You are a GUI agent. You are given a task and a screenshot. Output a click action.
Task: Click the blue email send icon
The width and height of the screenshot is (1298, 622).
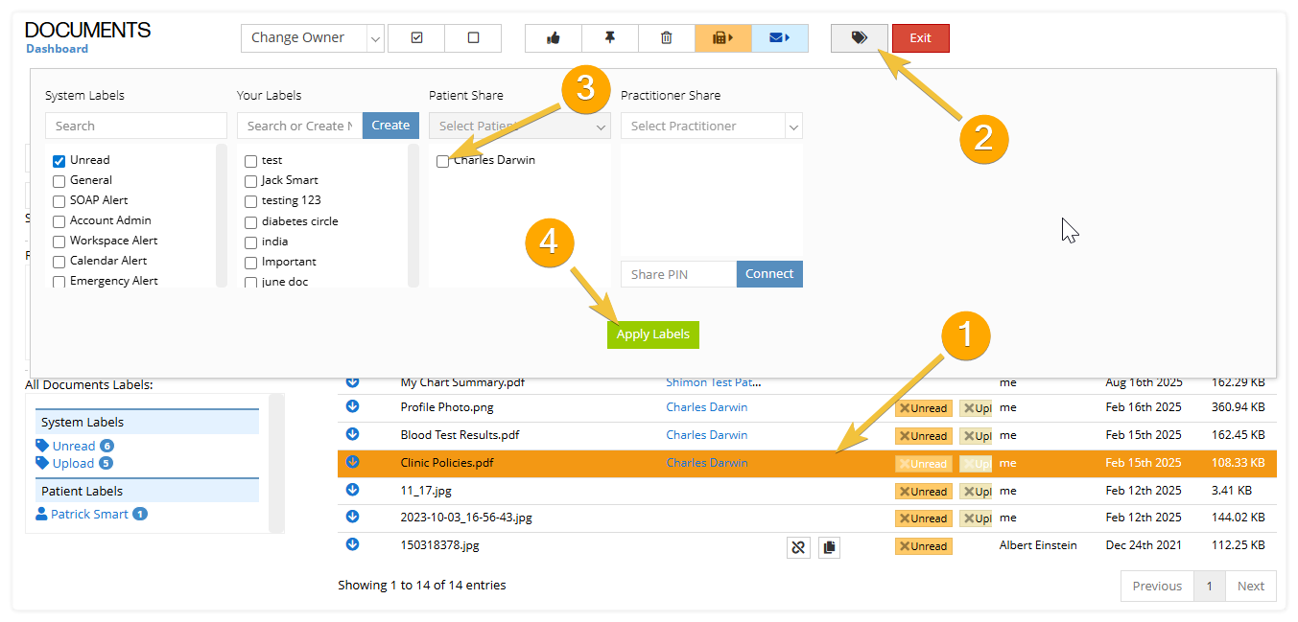click(x=780, y=38)
